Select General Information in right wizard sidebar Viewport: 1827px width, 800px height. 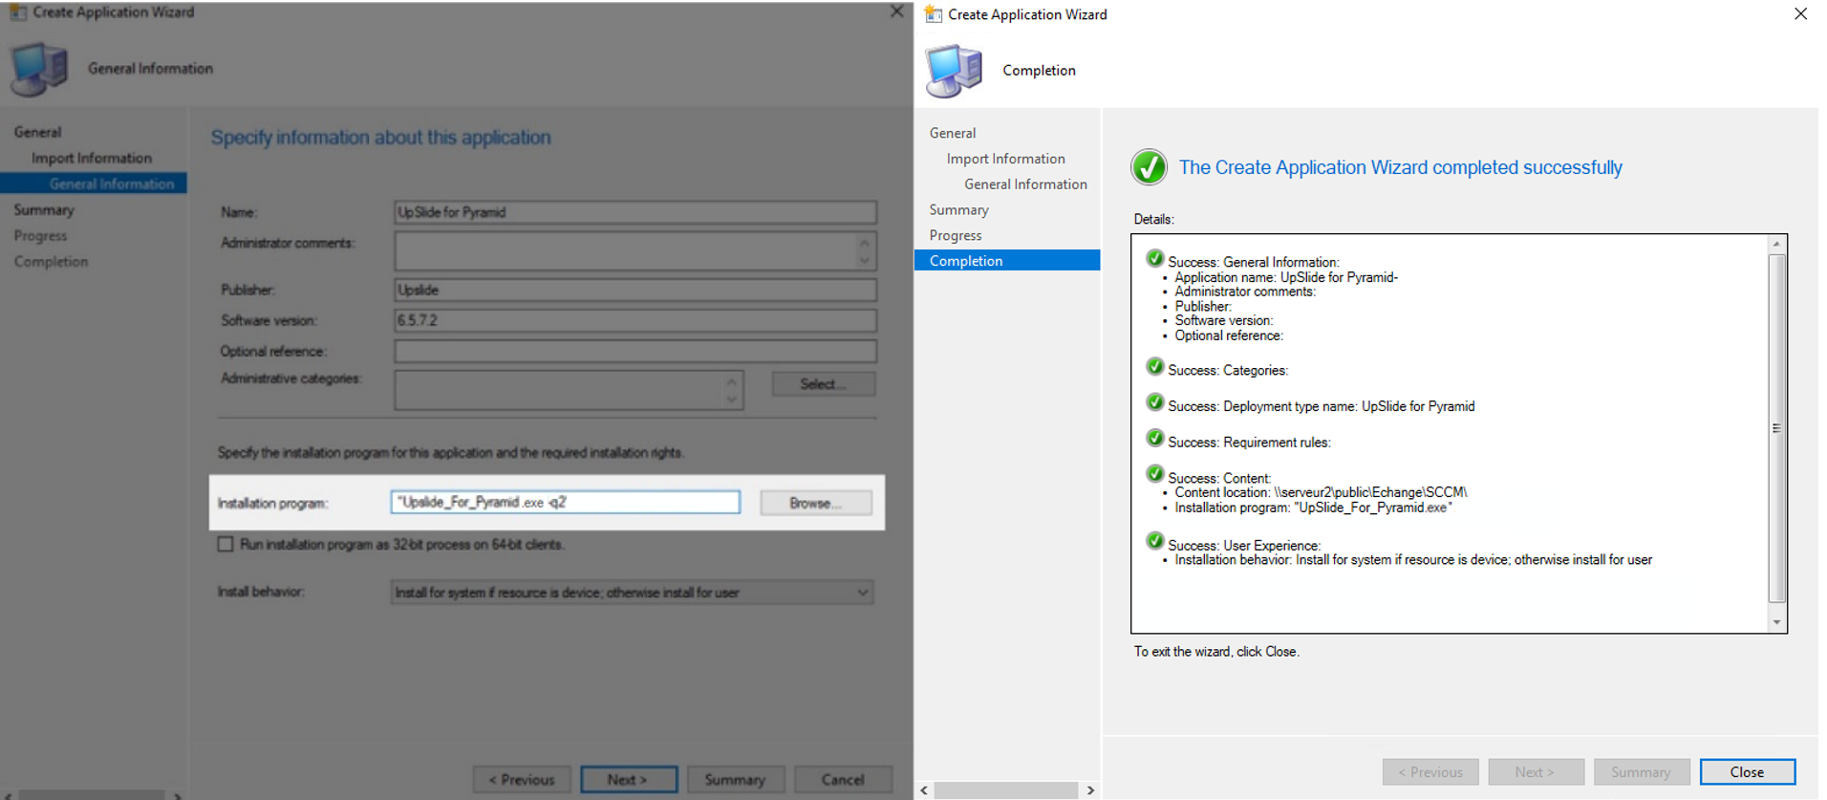point(1025,184)
